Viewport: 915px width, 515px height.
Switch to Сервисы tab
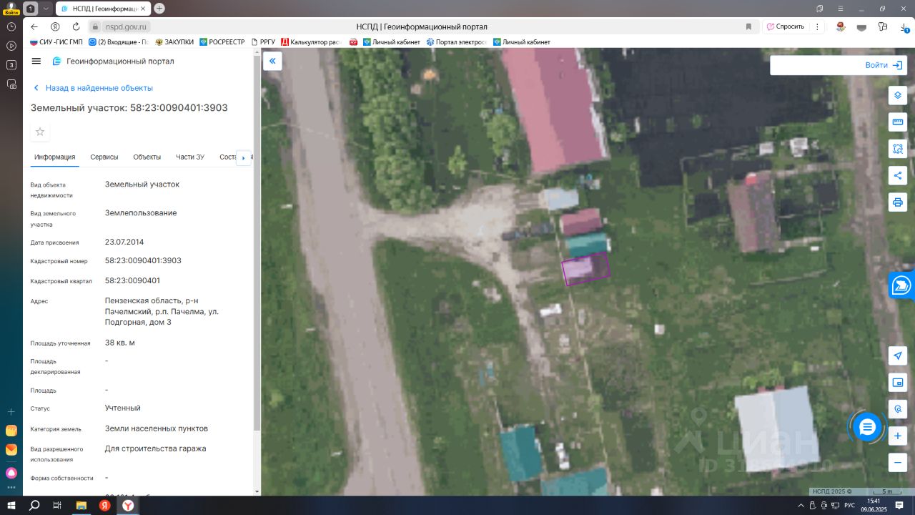click(104, 157)
